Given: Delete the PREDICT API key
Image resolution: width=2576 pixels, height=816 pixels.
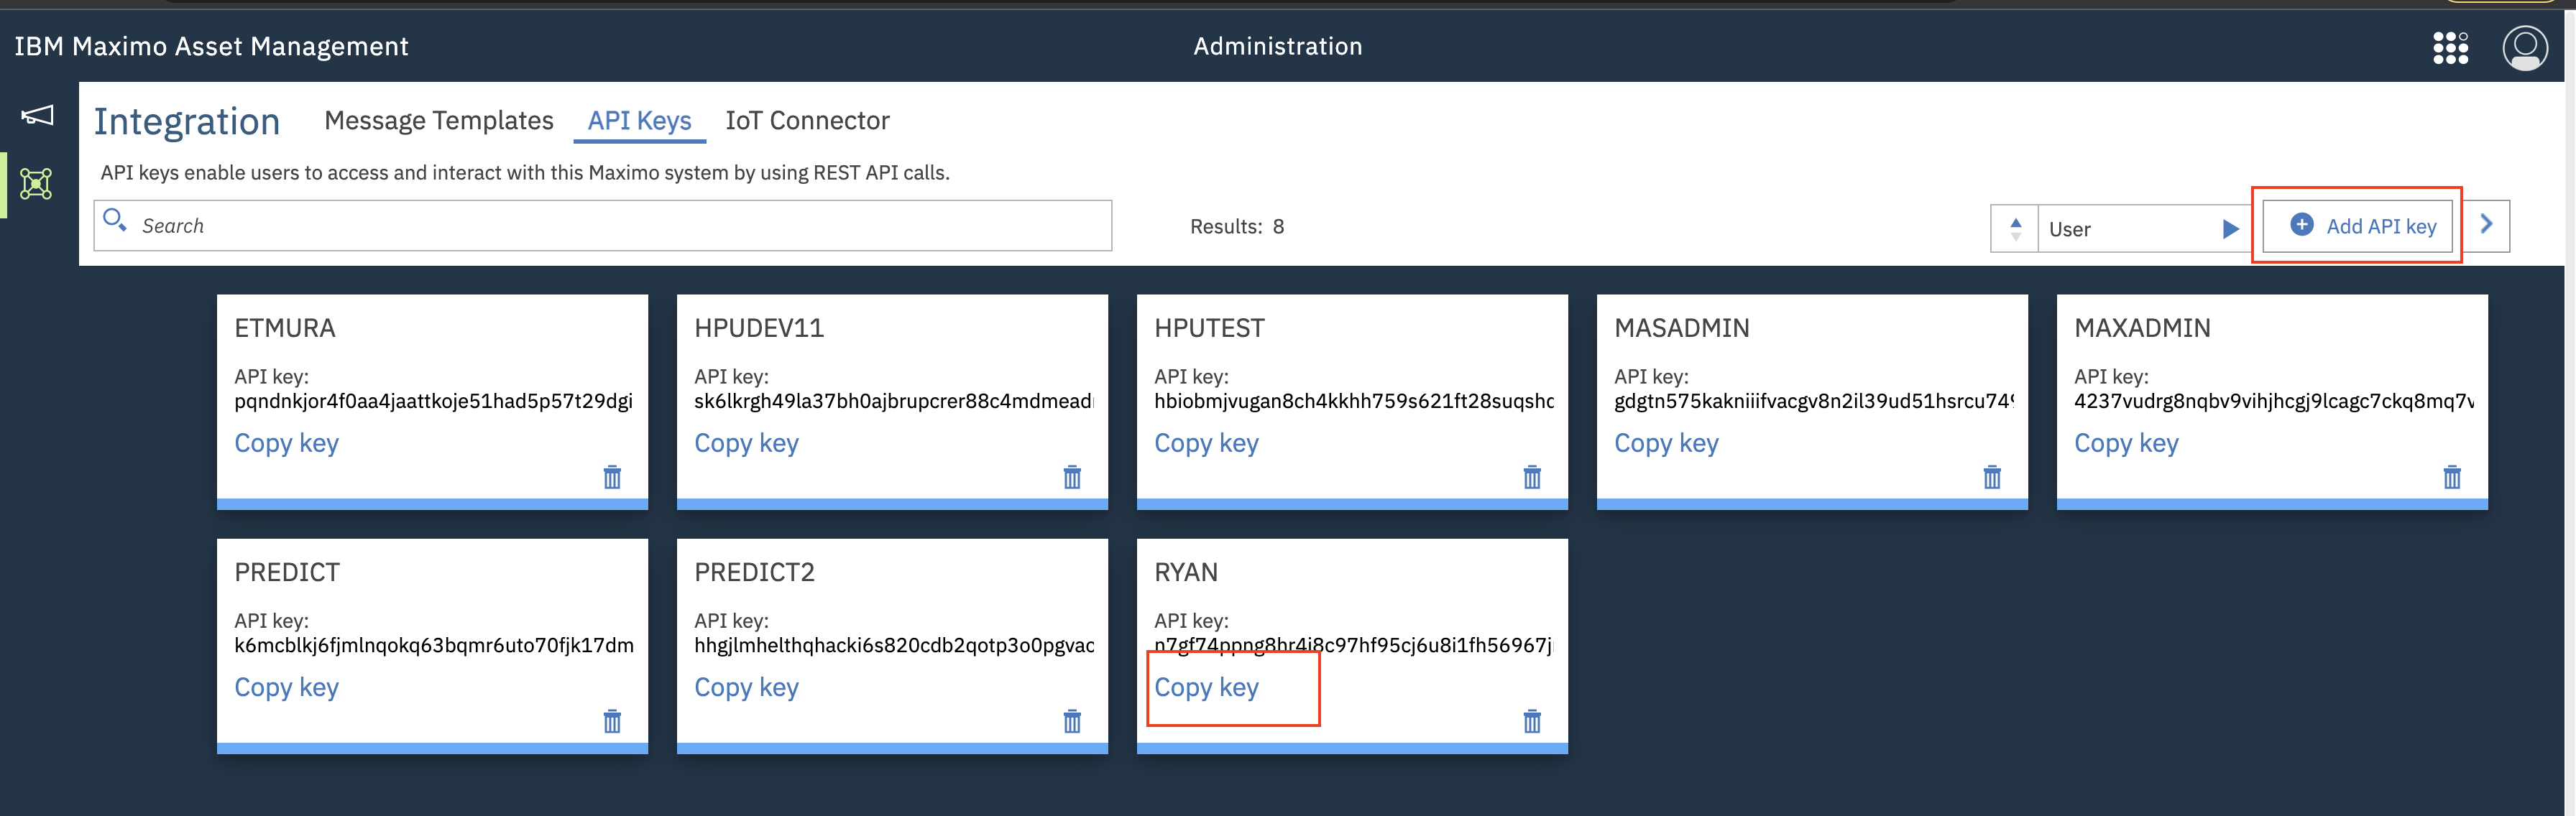Looking at the screenshot, I should (x=612, y=721).
